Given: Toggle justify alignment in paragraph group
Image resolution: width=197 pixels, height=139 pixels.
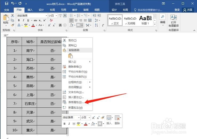Looking at the screenshot, I should pos(85,20).
